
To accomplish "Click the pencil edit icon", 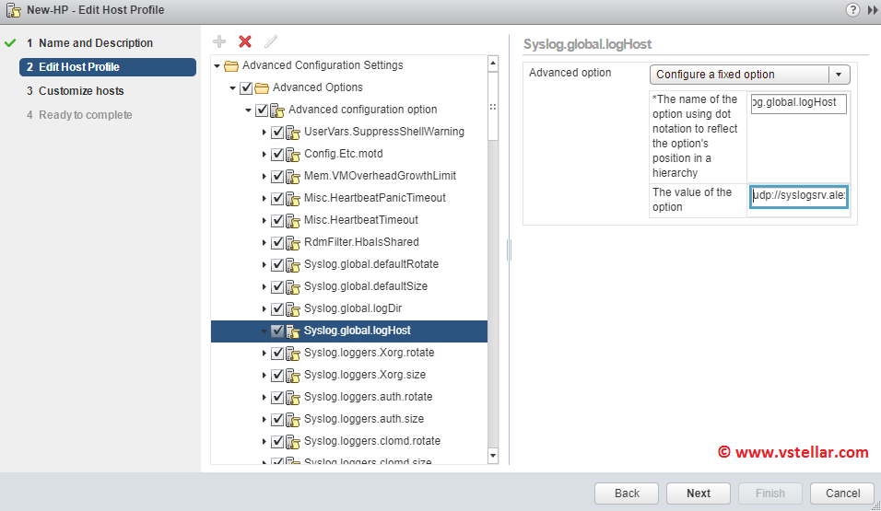I will click(271, 41).
